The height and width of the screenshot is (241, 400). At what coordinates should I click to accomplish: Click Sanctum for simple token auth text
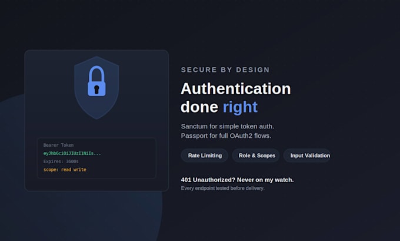(228, 126)
